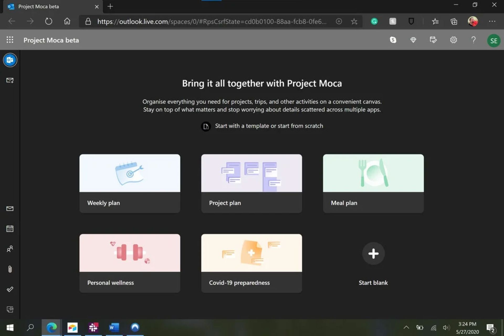
Task: Click the Start blank plus button
Action: click(x=373, y=254)
